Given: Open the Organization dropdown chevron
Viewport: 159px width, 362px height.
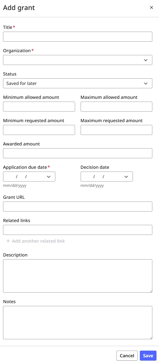Looking at the screenshot, I should (146, 60).
